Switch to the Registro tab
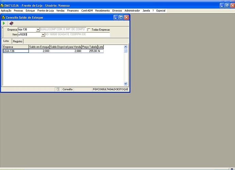The height and width of the screenshot is (170, 235). point(17,41)
